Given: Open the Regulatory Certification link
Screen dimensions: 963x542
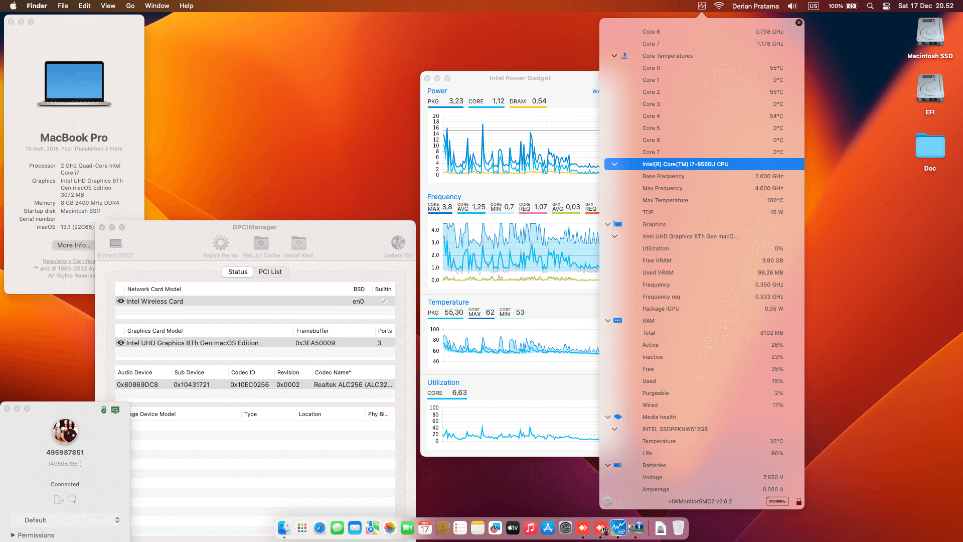Looking at the screenshot, I should 69,261.
